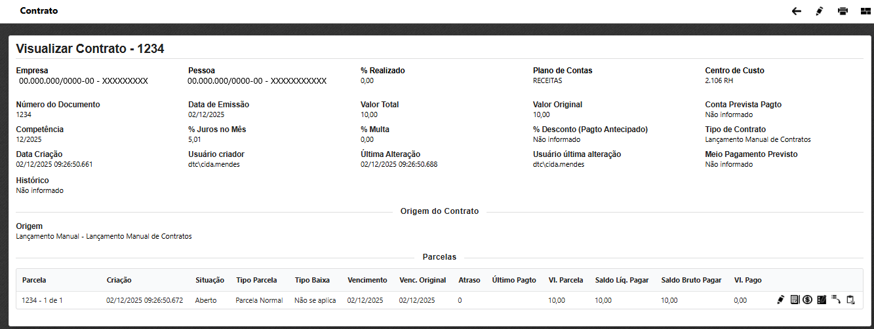Click the Contrato page title

[39, 11]
